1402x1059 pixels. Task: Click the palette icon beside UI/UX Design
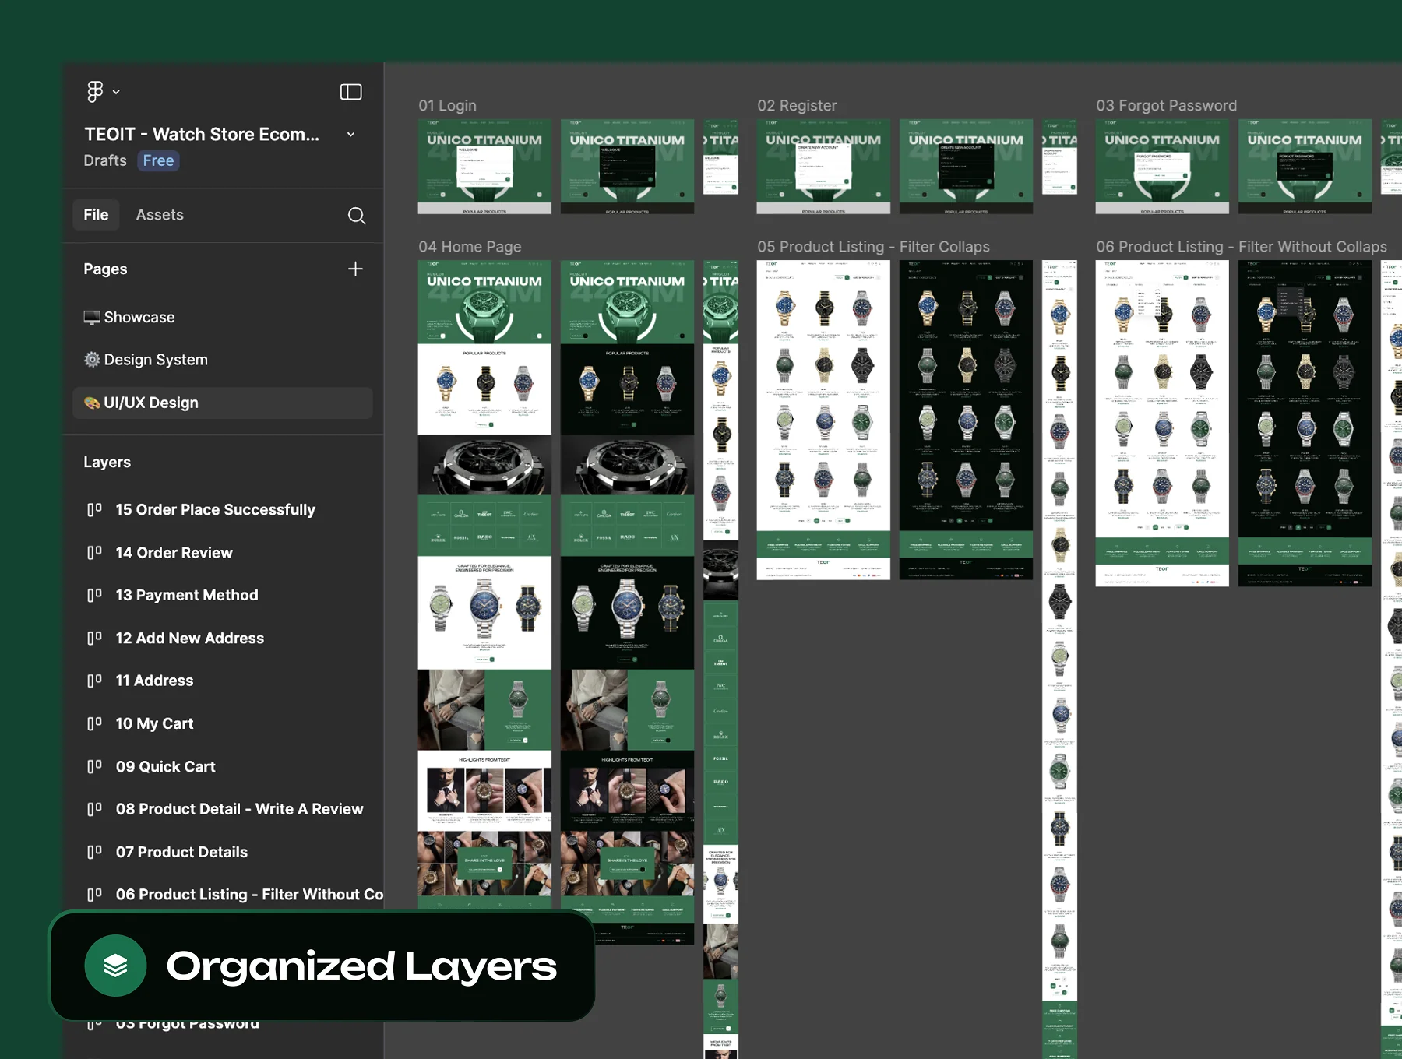tap(92, 403)
